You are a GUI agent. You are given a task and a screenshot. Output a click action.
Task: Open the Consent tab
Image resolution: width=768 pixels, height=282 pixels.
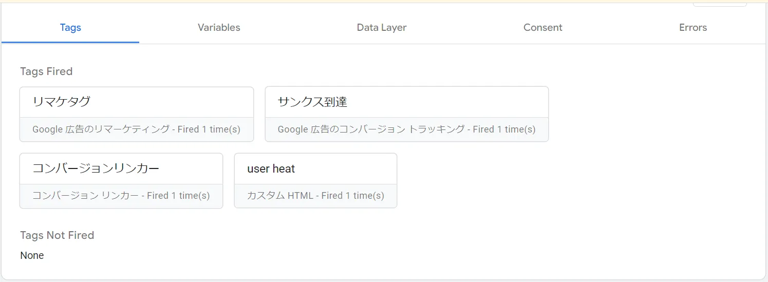(542, 28)
